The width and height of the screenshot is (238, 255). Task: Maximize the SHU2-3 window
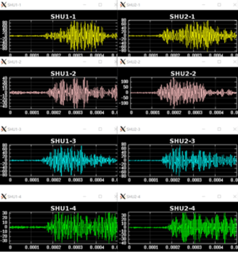(x=219, y=129)
